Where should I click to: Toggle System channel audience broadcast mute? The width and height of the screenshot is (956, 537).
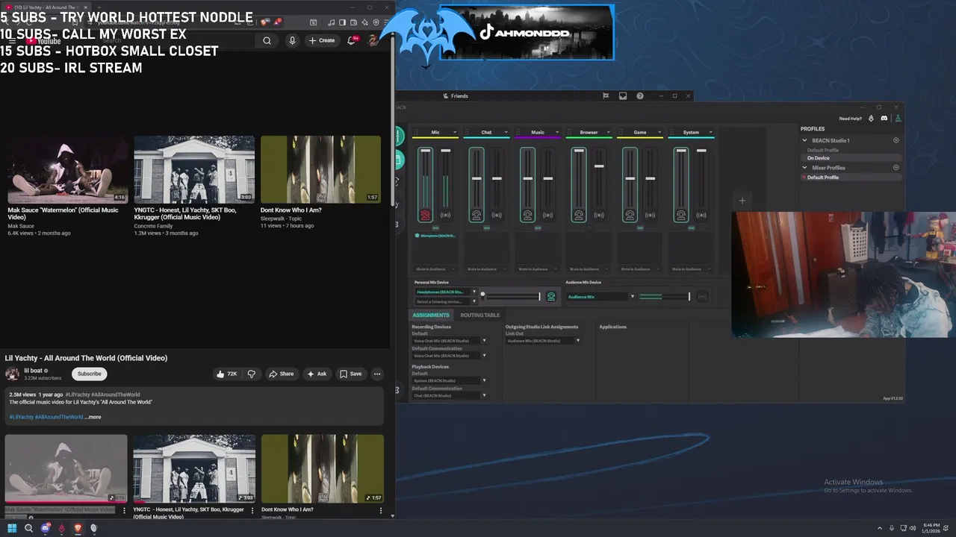click(701, 215)
